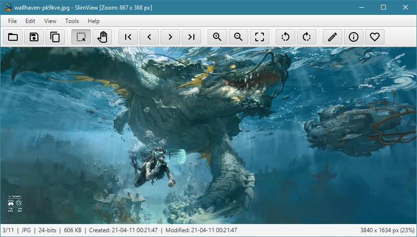This screenshot has height=237, width=417.
Task: Zoom out with magnifier minus icon
Action: coord(238,37)
